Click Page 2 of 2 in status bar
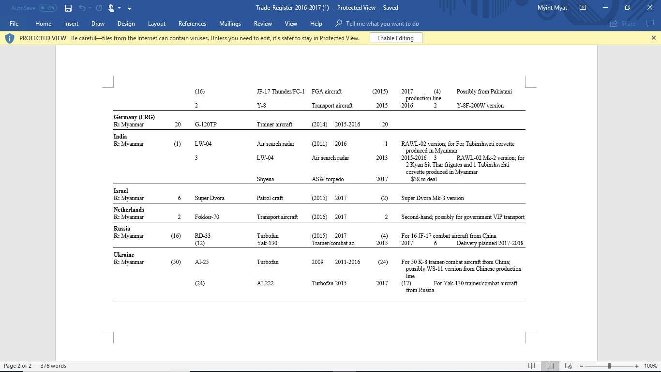 point(17,366)
